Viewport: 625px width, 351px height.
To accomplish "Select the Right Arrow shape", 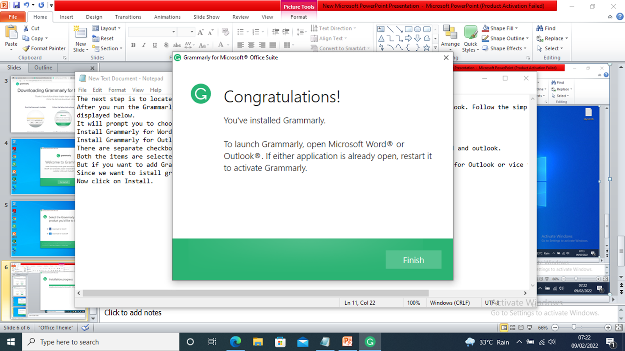I will click(408, 38).
